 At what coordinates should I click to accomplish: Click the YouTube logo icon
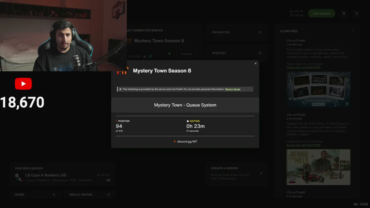click(23, 84)
